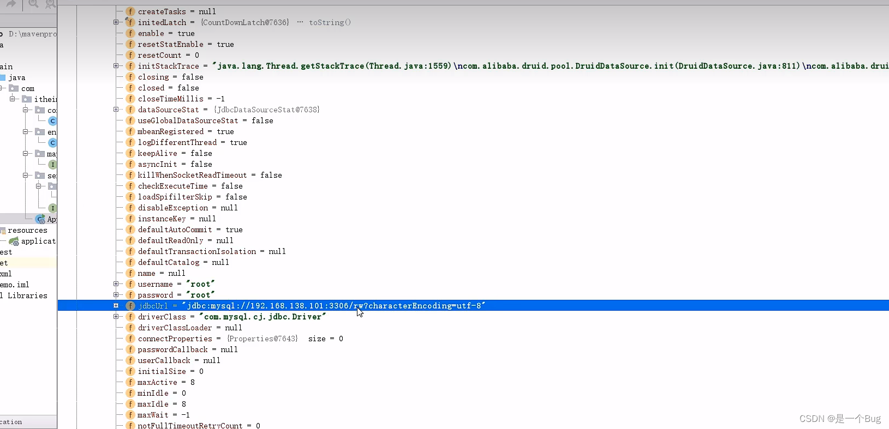Image resolution: width=889 pixels, height=429 pixels.
Task: Click the java source folder icon
Action: pos(3,77)
